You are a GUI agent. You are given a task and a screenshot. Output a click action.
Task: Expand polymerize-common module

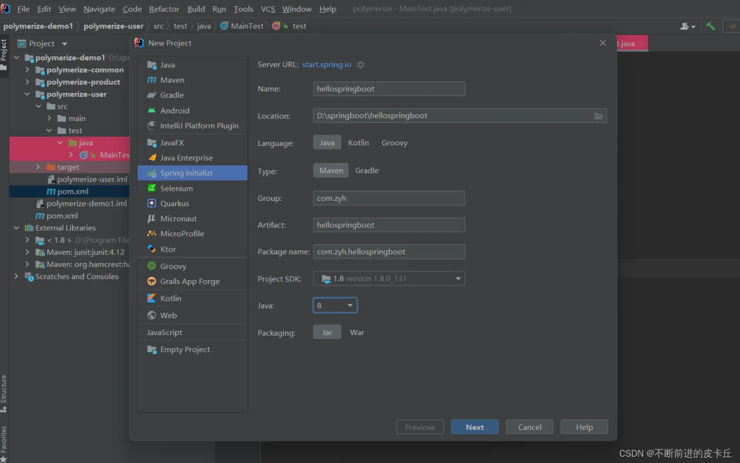point(27,70)
